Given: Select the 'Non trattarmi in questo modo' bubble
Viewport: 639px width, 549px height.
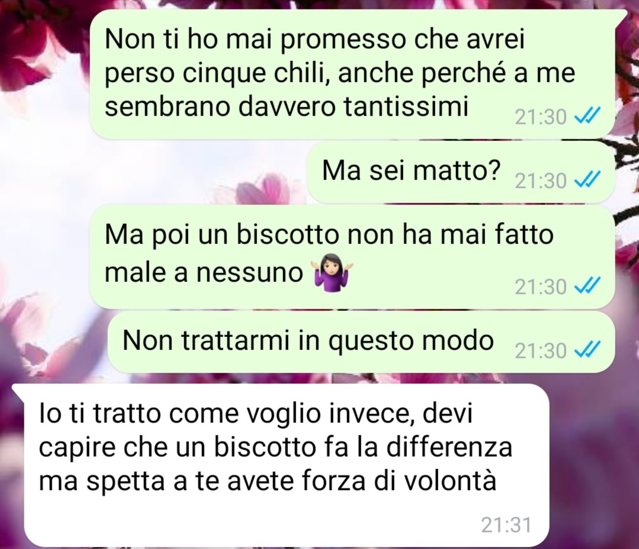Looking at the screenshot, I should pyautogui.click(x=361, y=342).
